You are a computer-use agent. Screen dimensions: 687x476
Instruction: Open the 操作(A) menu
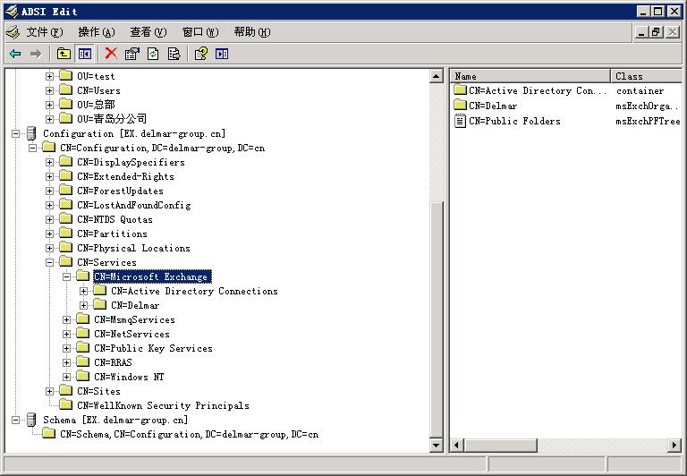click(x=97, y=32)
